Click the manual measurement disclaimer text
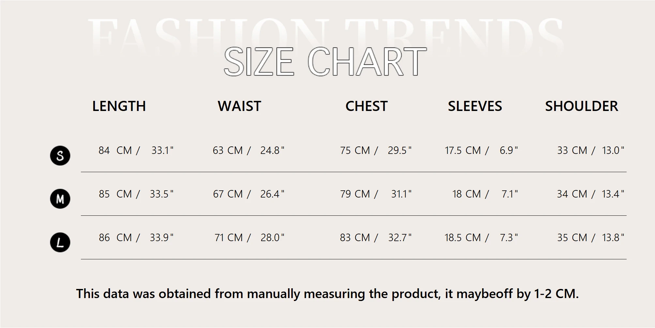 point(327,294)
